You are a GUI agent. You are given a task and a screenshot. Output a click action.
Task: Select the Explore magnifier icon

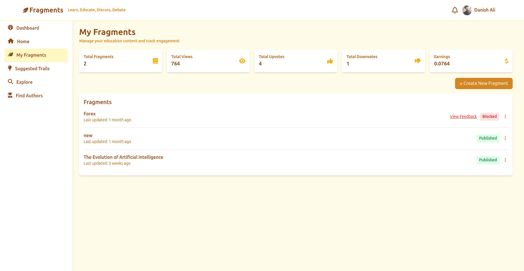10,82
